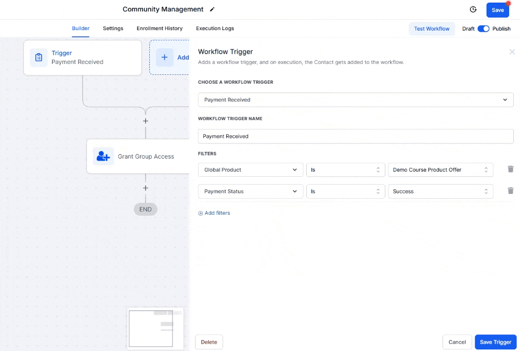This screenshot has height=351, width=520.
Task: Click the Publish label
Action: (501, 29)
